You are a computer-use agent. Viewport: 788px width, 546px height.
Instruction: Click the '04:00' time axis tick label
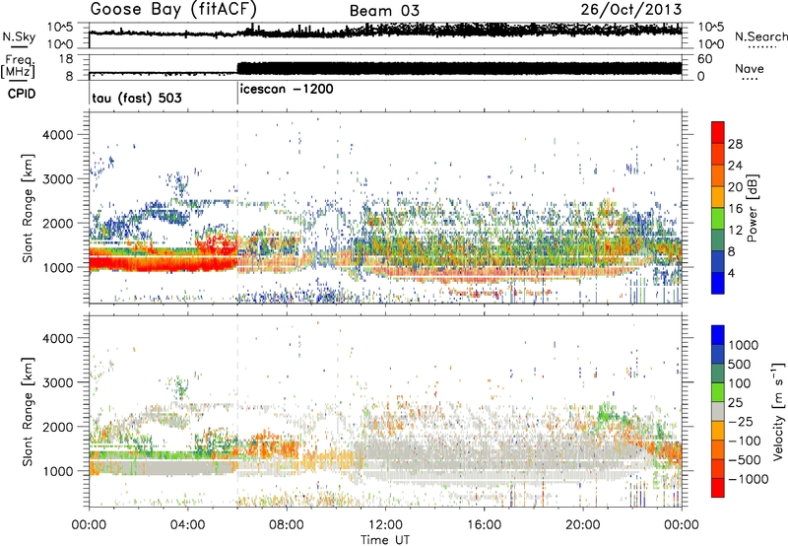[x=187, y=525]
